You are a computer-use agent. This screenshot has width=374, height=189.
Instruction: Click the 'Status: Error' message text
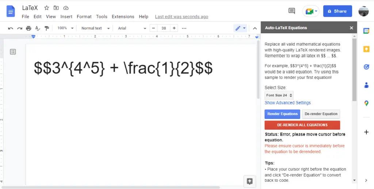305,137
